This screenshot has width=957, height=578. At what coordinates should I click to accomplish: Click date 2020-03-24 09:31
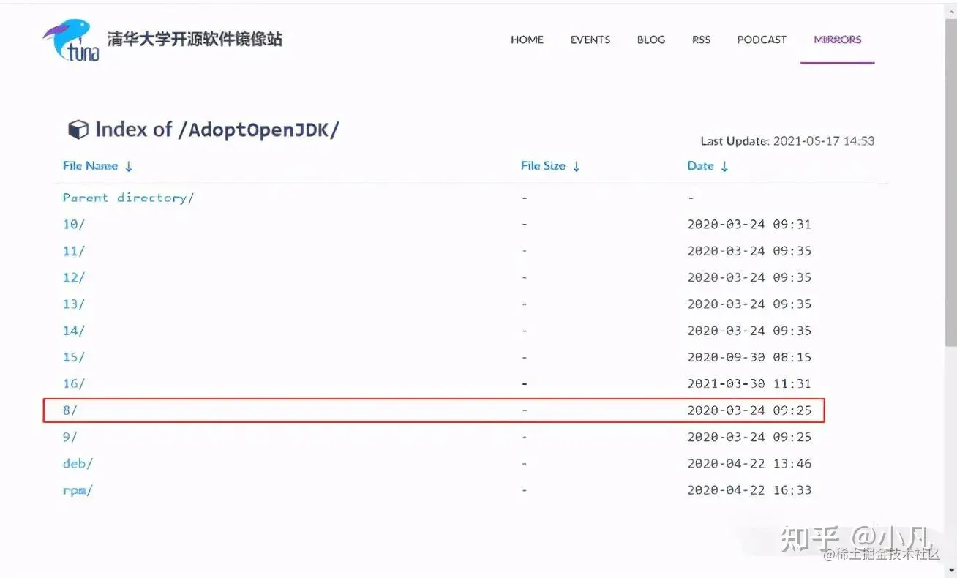click(749, 225)
